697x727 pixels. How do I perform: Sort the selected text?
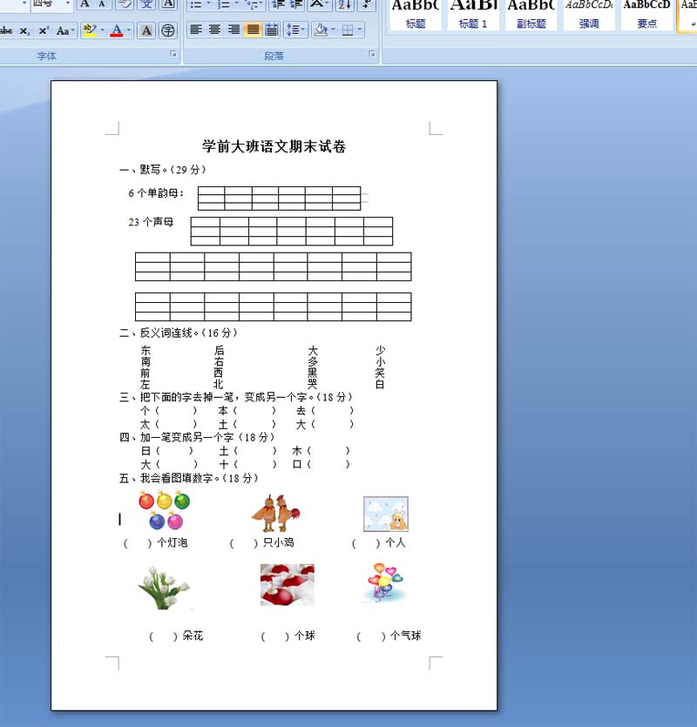click(345, 4)
